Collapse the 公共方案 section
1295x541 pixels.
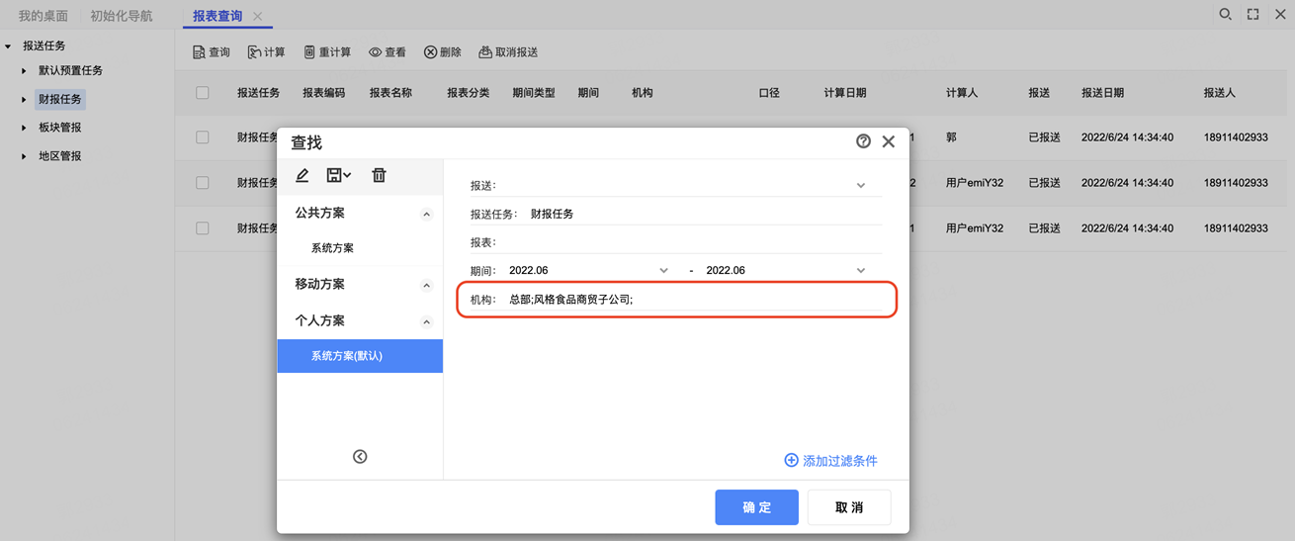pos(426,214)
